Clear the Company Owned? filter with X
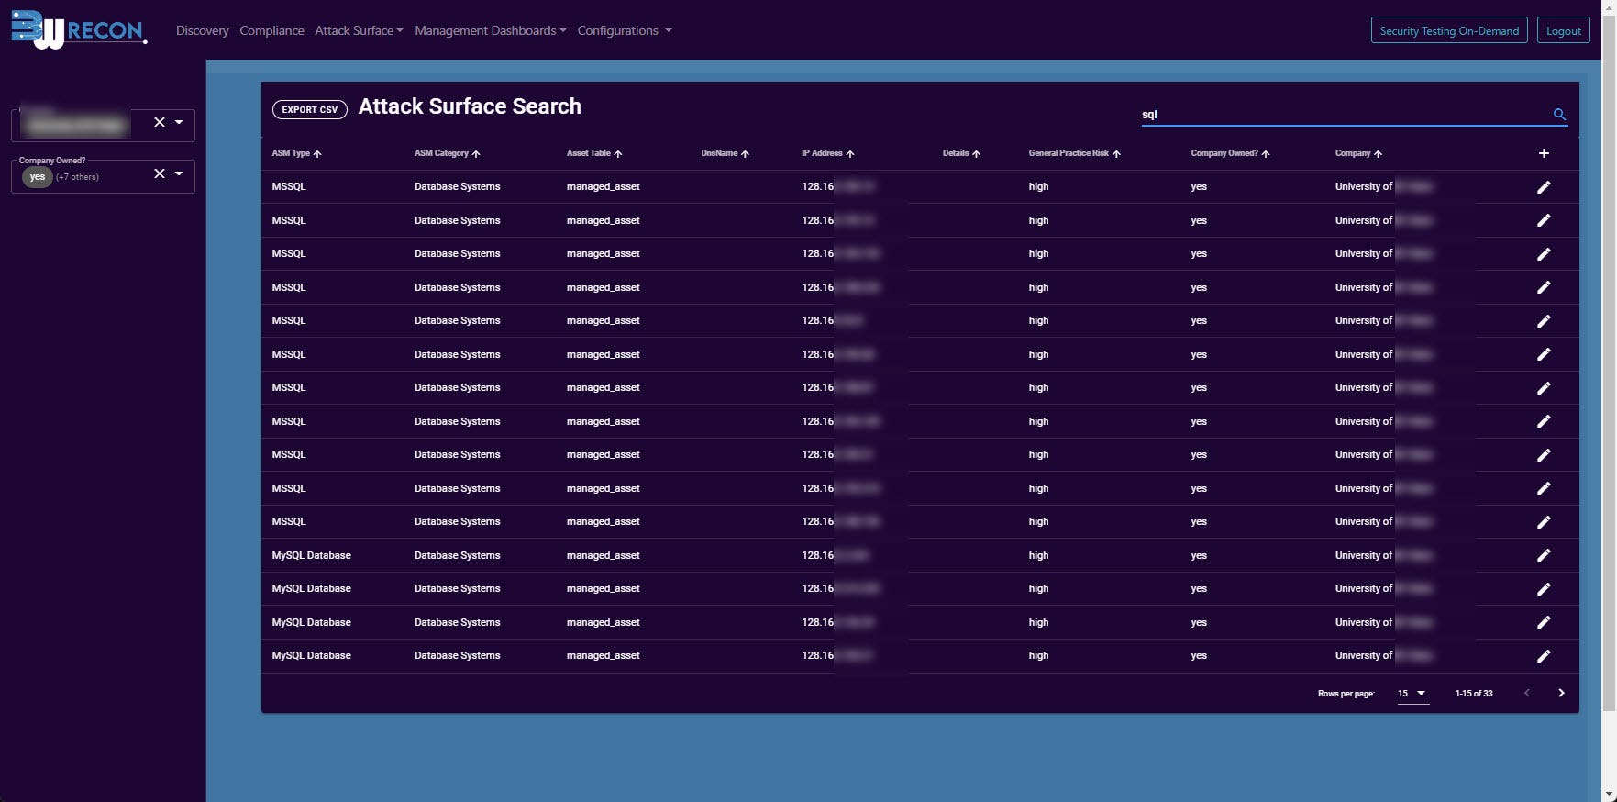The width and height of the screenshot is (1617, 802). click(x=160, y=173)
